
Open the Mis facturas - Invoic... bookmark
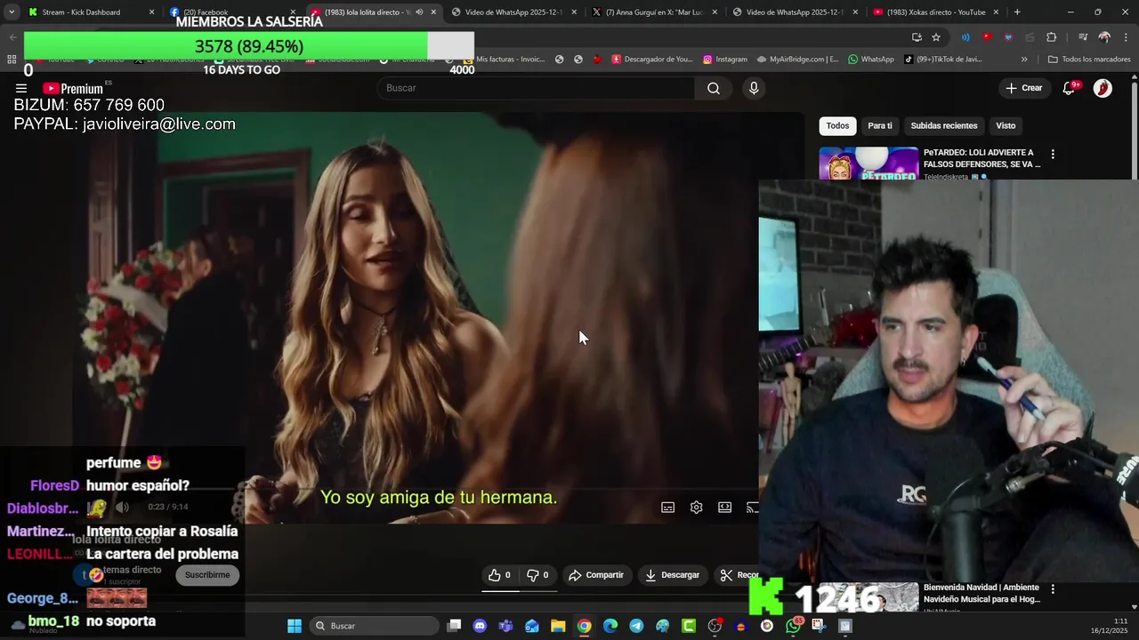click(504, 60)
